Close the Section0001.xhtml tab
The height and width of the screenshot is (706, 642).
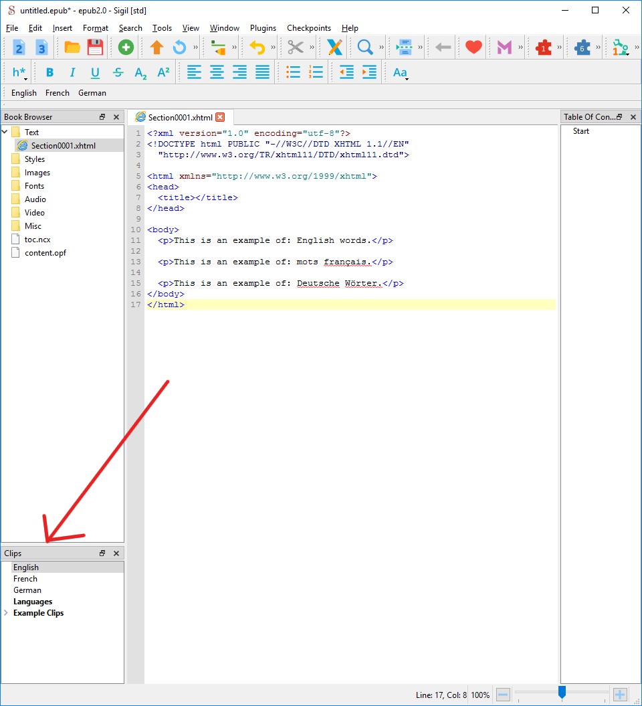pyautogui.click(x=220, y=117)
